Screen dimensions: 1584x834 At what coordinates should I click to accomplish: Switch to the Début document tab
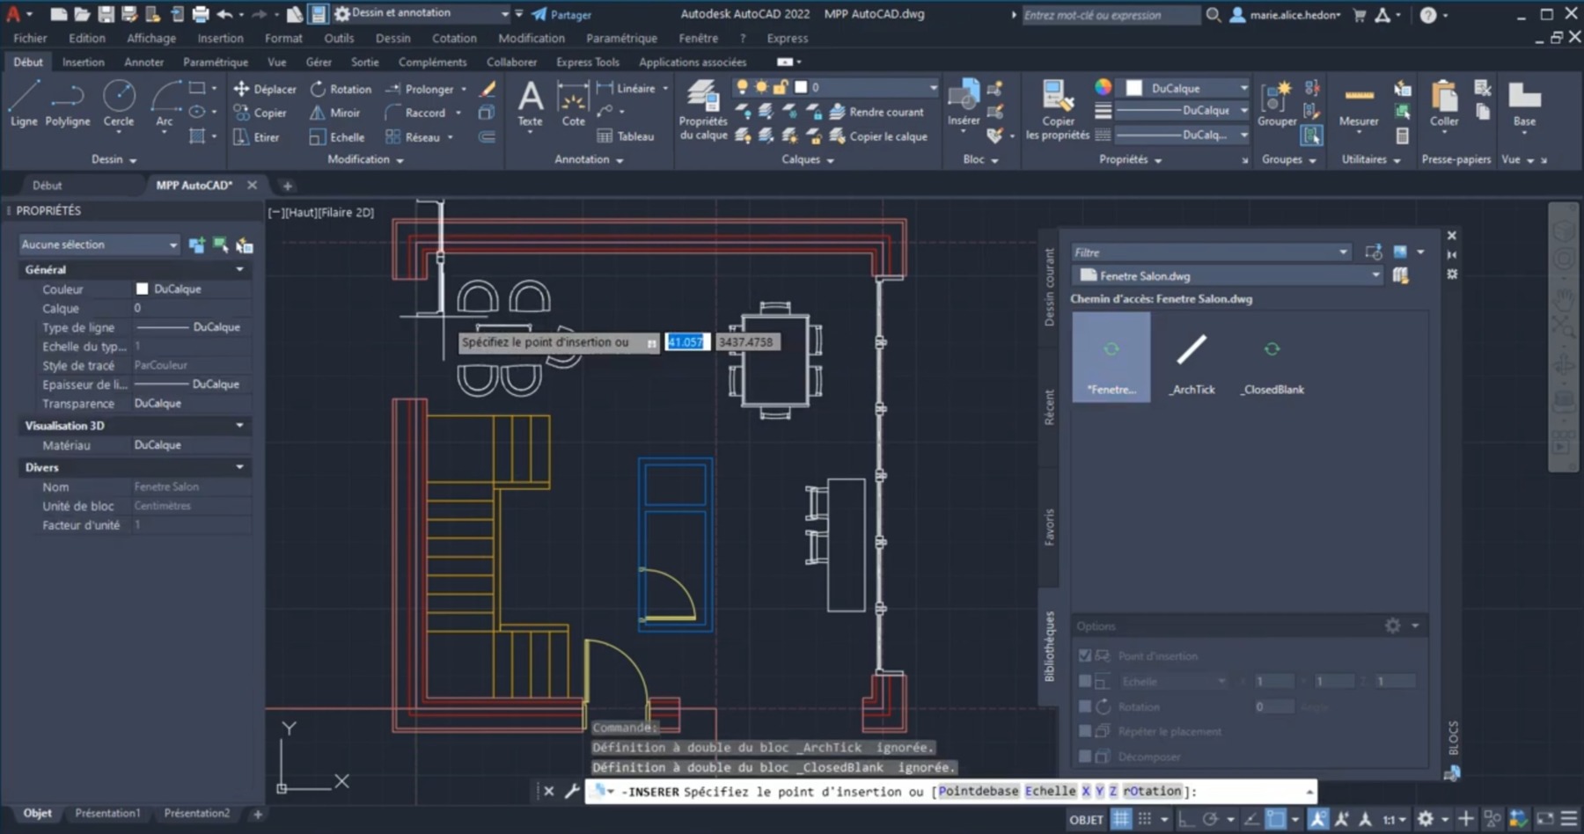(x=48, y=185)
